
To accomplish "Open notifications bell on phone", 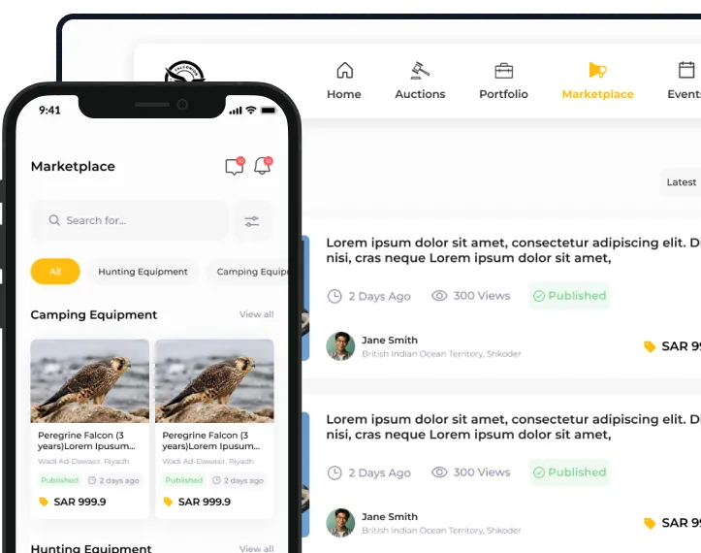I will (x=263, y=166).
